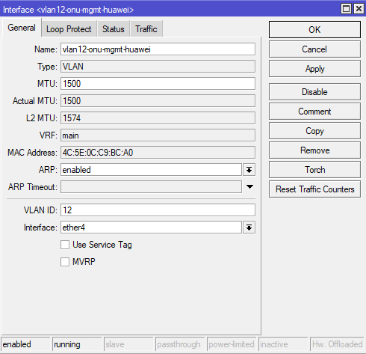The height and width of the screenshot is (354, 366).
Task: Add a Comment to the interface
Action: [x=314, y=112]
